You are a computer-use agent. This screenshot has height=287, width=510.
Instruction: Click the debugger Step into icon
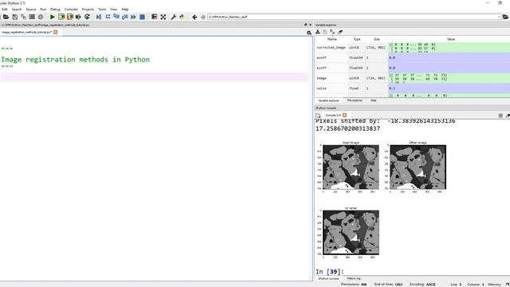(116, 17)
